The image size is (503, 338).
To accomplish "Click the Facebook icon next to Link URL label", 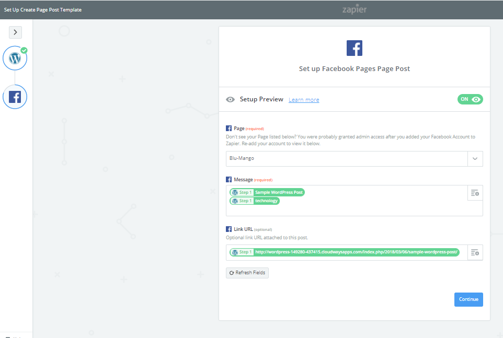I will tap(228, 228).
